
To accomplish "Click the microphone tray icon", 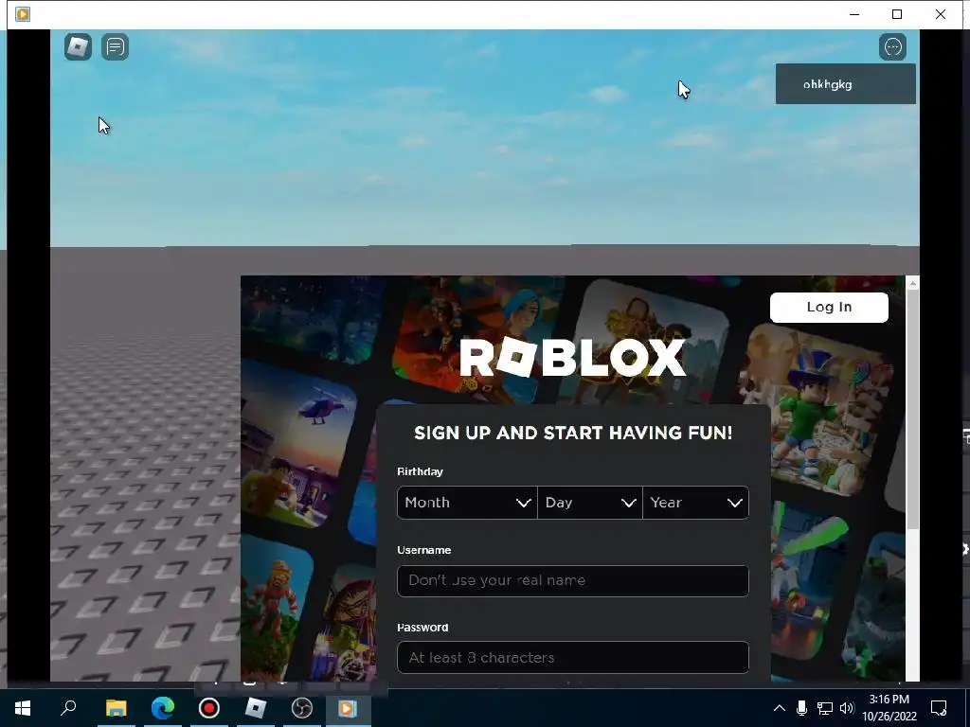I will (801, 708).
